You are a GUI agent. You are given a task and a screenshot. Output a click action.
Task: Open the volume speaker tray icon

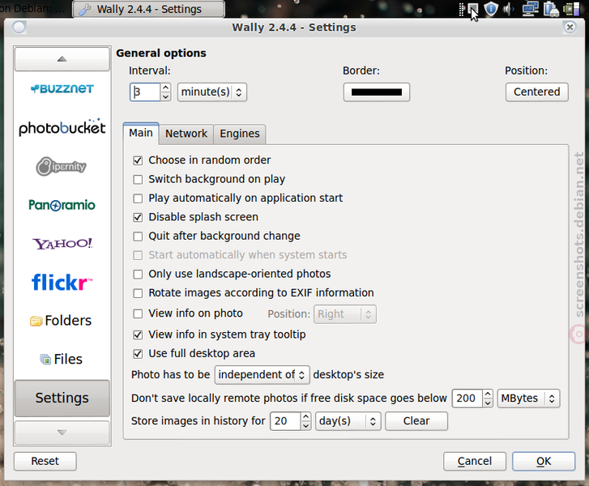pos(508,9)
